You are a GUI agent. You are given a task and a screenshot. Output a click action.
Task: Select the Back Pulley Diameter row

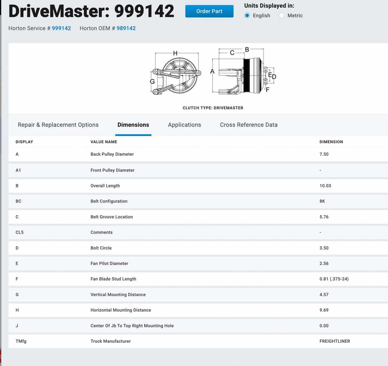click(x=112, y=154)
